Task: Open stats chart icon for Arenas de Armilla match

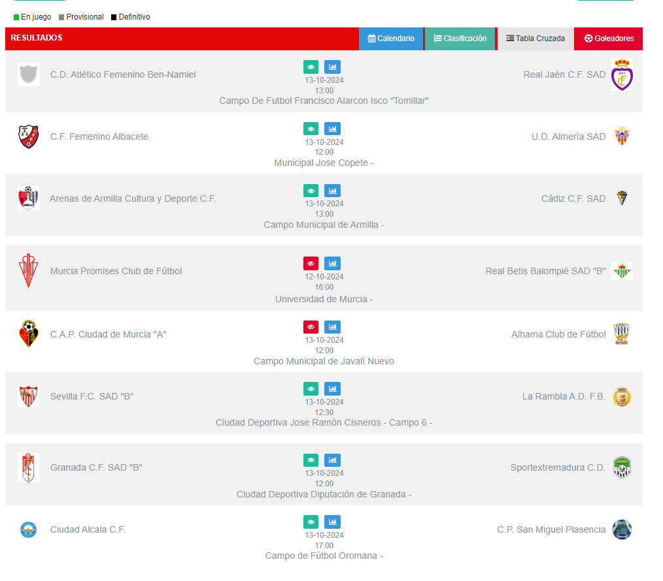Action: pos(332,191)
